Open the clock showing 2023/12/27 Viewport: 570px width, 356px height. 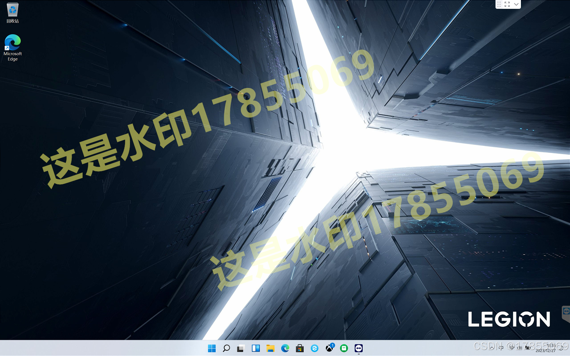tap(546, 348)
